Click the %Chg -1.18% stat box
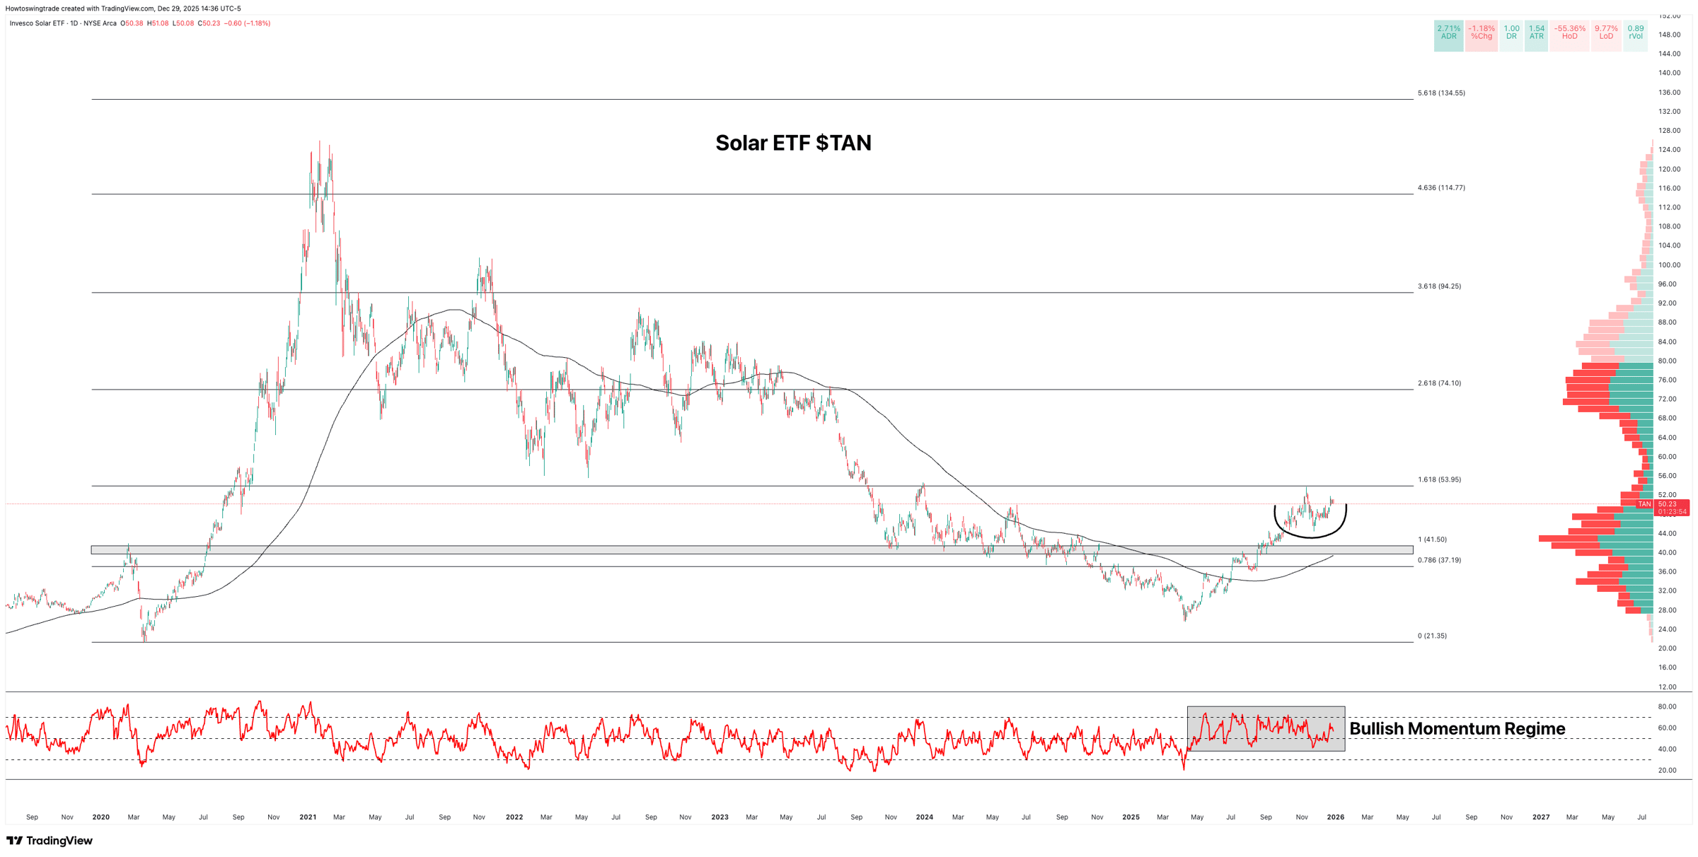Viewport: 1698px width, 857px height. pyautogui.click(x=1481, y=33)
